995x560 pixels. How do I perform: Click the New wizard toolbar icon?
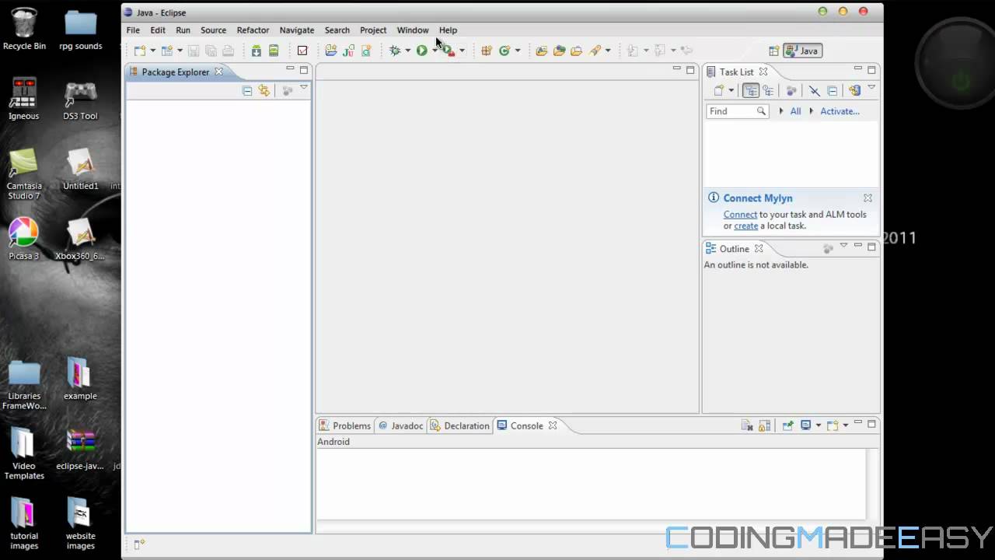tap(140, 51)
